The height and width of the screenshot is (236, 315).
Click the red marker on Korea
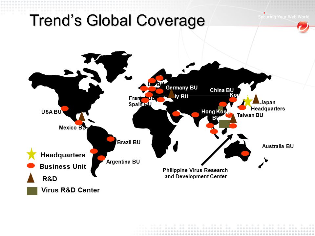pyautogui.click(x=233, y=100)
